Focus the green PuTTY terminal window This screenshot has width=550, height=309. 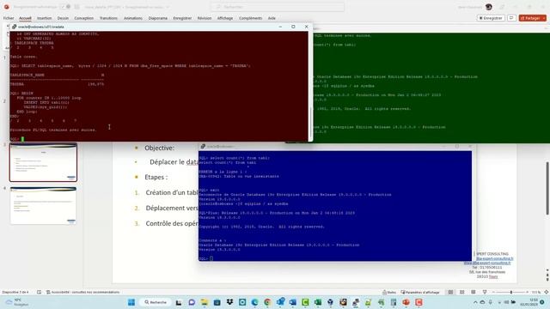click(431, 88)
